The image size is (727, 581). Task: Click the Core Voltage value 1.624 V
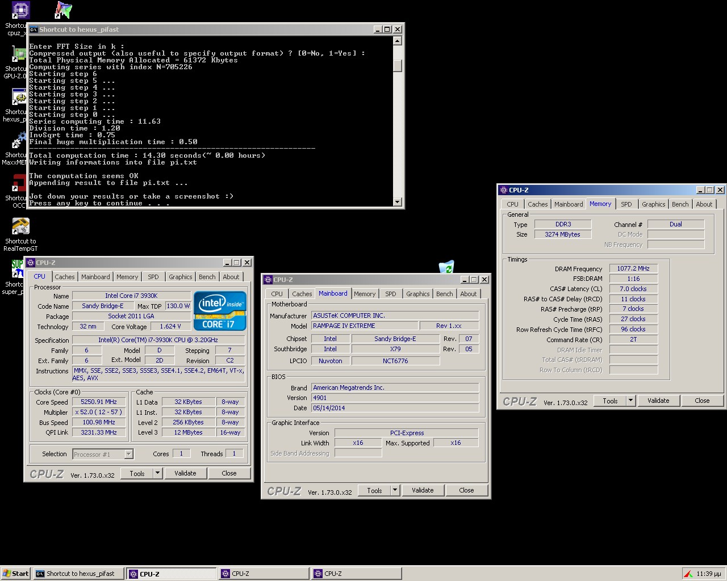(x=170, y=327)
